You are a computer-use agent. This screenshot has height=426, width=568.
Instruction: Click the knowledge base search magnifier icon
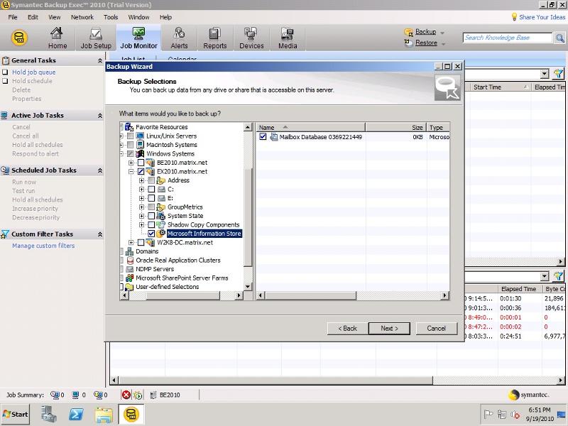pos(559,38)
